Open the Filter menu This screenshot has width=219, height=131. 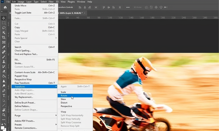(x=51, y=2)
